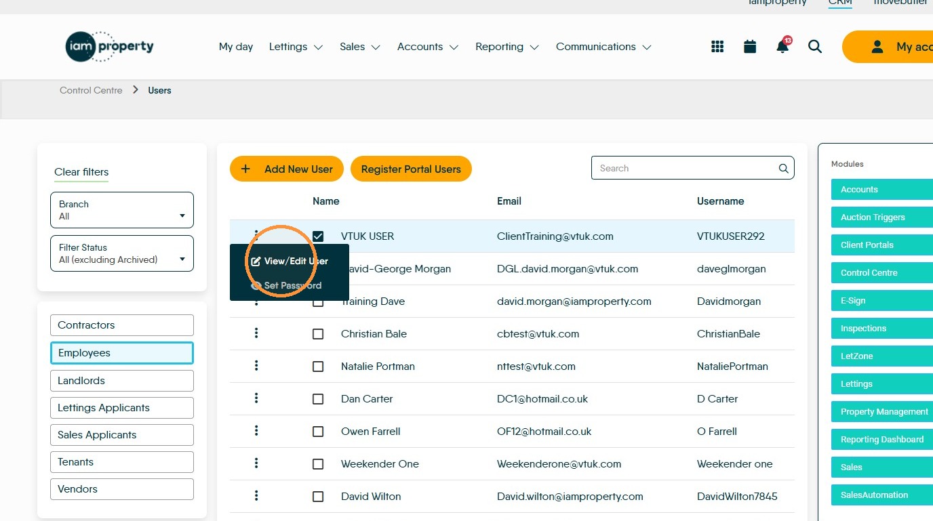Uncheck the VTUK USER checkbox
The width and height of the screenshot is (933, 521).
(x=318, y=236)
